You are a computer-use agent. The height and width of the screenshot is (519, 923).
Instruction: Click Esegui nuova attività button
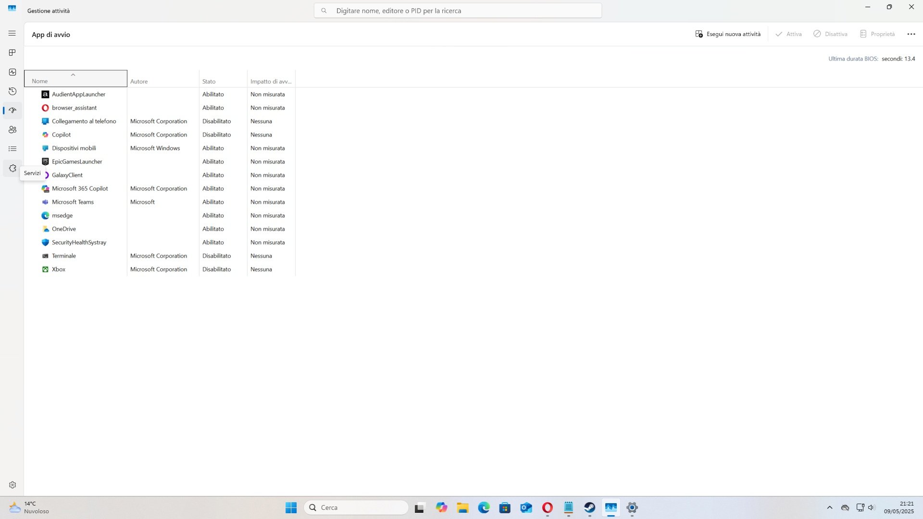pyautogui.click(x=728, y=34)
